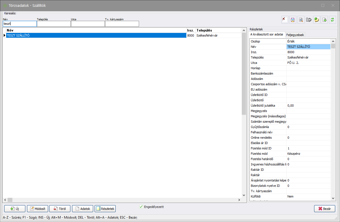
Task: Select the 'A kiválasztott sor adatai' tab
Action: click(x=267, y=35)
